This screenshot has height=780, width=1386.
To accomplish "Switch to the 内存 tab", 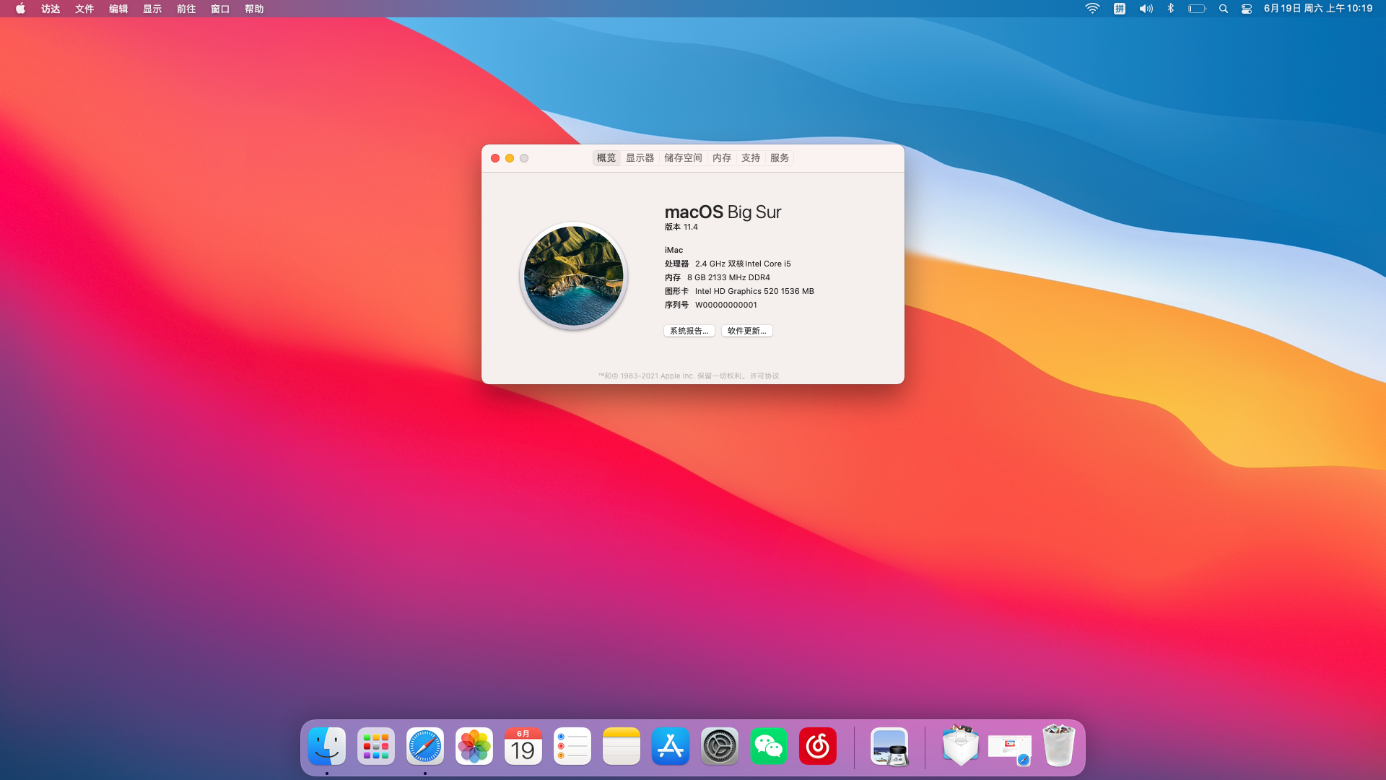I will pos(722,158).
